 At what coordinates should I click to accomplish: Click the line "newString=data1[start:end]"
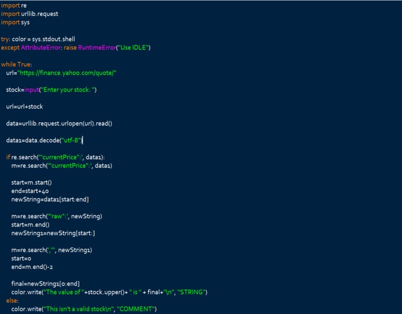tap(50, 199)
